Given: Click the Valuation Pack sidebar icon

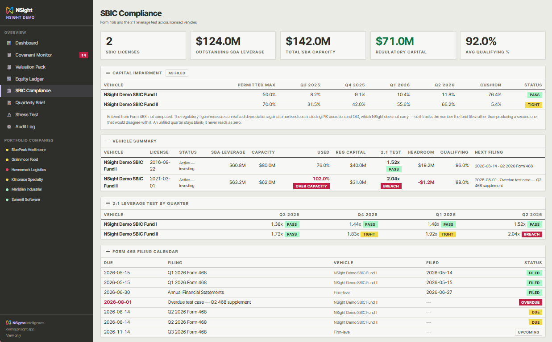Looking at the screenshot, I should [x=9, y=67].
